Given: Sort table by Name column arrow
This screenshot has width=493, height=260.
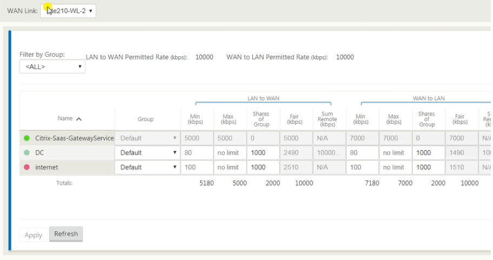Looking at the screenshot, I should coord(79,119).
